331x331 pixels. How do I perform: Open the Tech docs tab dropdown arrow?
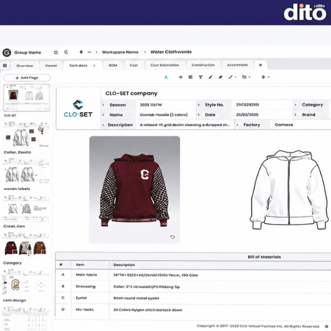(x=94, y=66)
